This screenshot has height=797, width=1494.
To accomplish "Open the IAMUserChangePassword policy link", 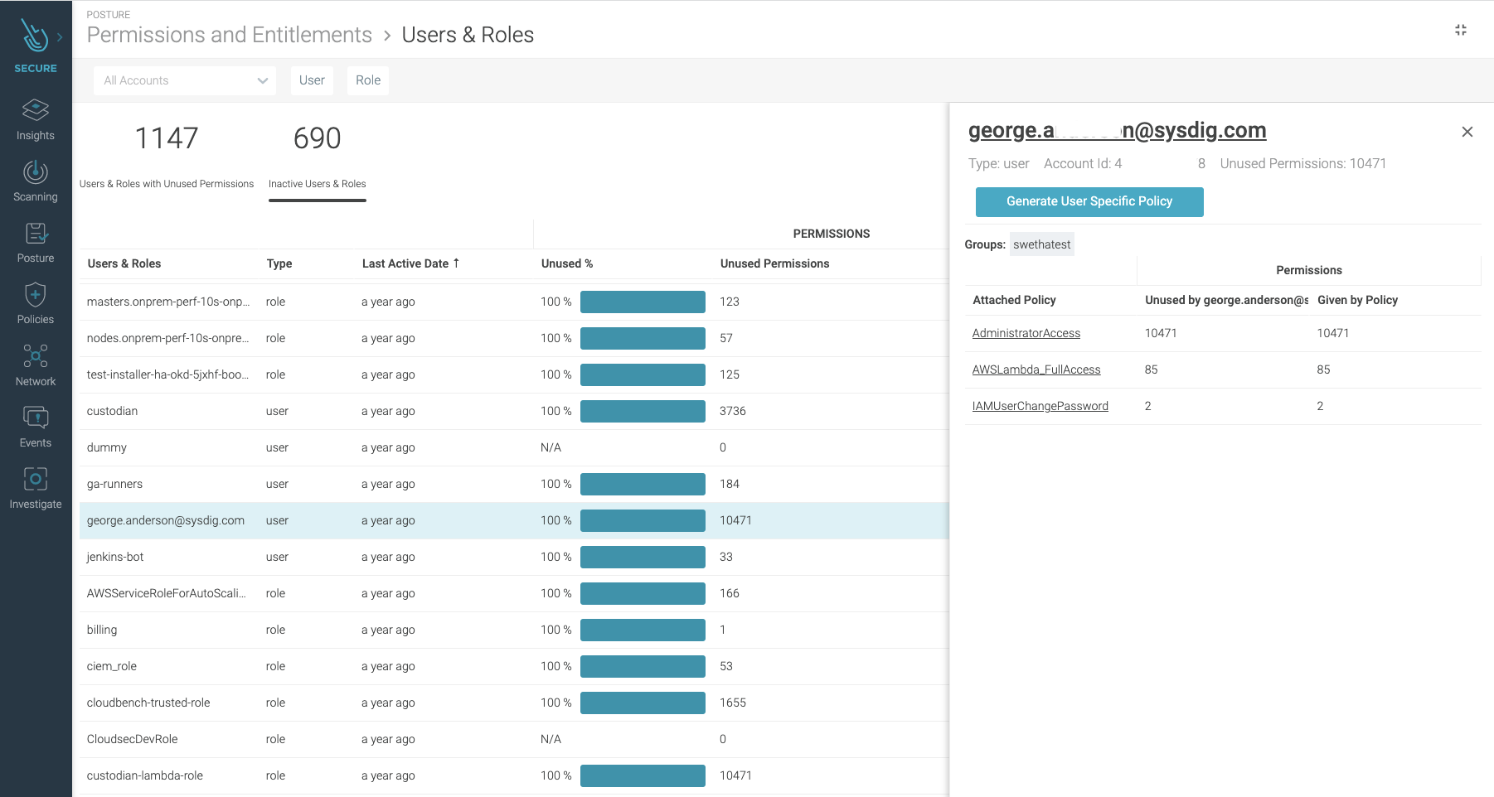I will pos(1040,406).
